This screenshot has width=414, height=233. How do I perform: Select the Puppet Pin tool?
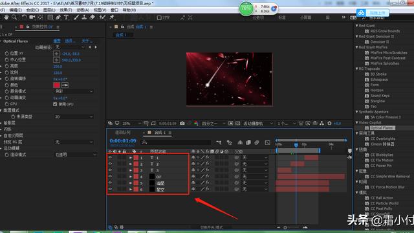tap(112, 17)
